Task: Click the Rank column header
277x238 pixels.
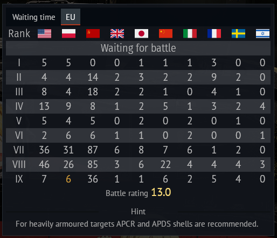Action: point(19,33)
